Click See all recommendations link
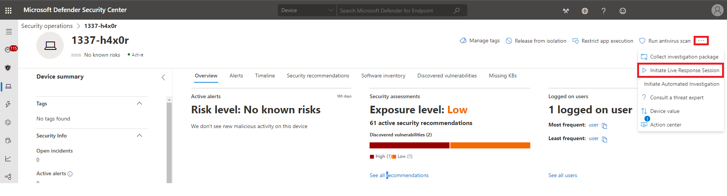727x196 pixels. pyautogui.click(x=399, y=175)
